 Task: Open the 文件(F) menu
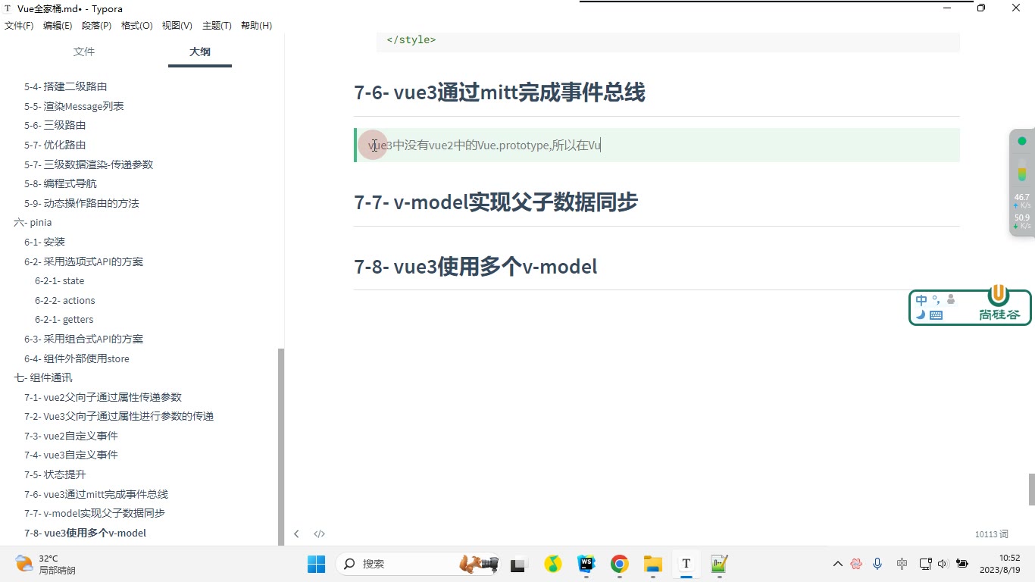coord(19,26)
